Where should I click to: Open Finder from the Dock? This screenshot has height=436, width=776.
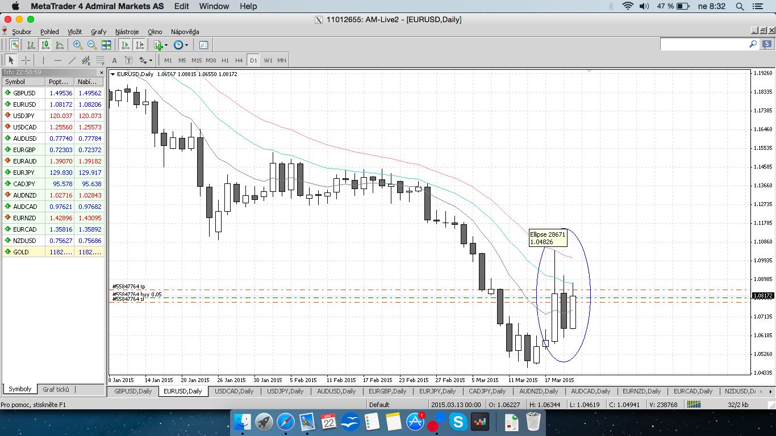coord(243,422)
